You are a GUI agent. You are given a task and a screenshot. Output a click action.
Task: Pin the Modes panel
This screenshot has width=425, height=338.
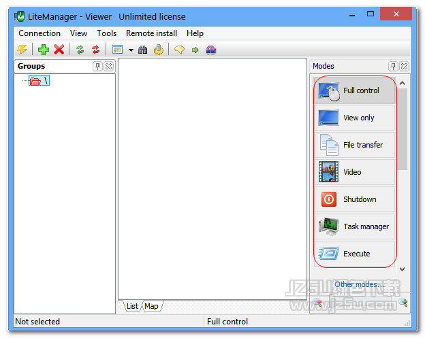393,66
